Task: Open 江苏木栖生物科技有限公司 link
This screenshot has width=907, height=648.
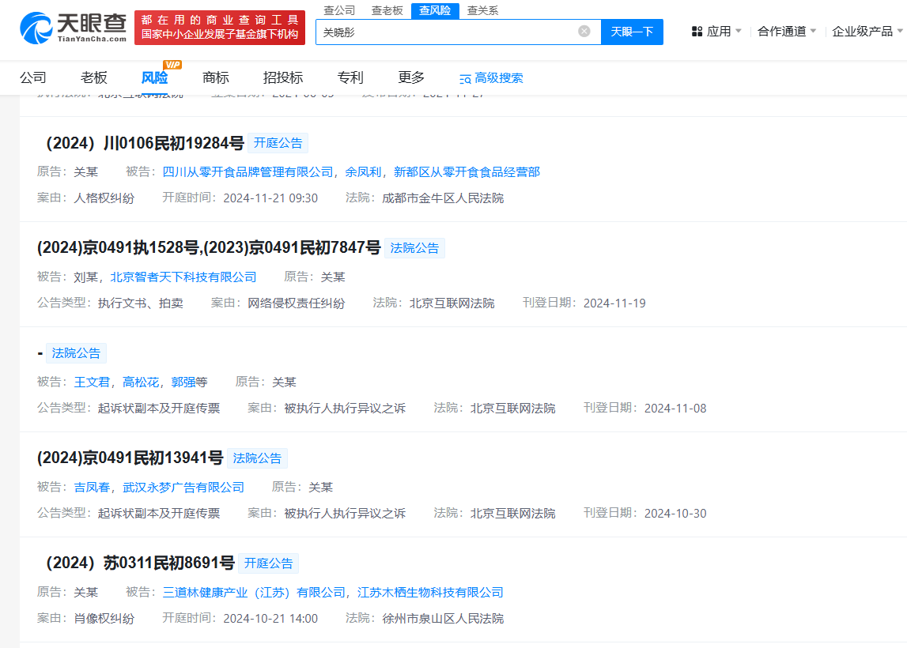Action: (x=430, y=593)
